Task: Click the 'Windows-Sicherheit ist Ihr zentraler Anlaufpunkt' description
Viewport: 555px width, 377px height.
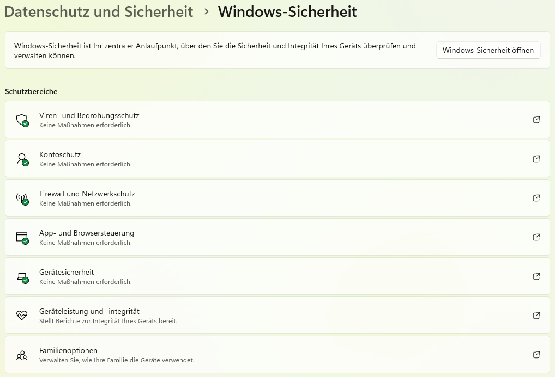Action: click(215, 51)
